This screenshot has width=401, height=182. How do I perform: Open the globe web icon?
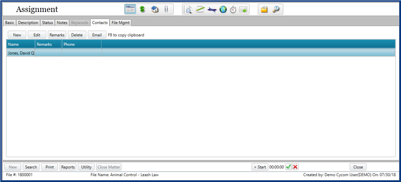223,10
